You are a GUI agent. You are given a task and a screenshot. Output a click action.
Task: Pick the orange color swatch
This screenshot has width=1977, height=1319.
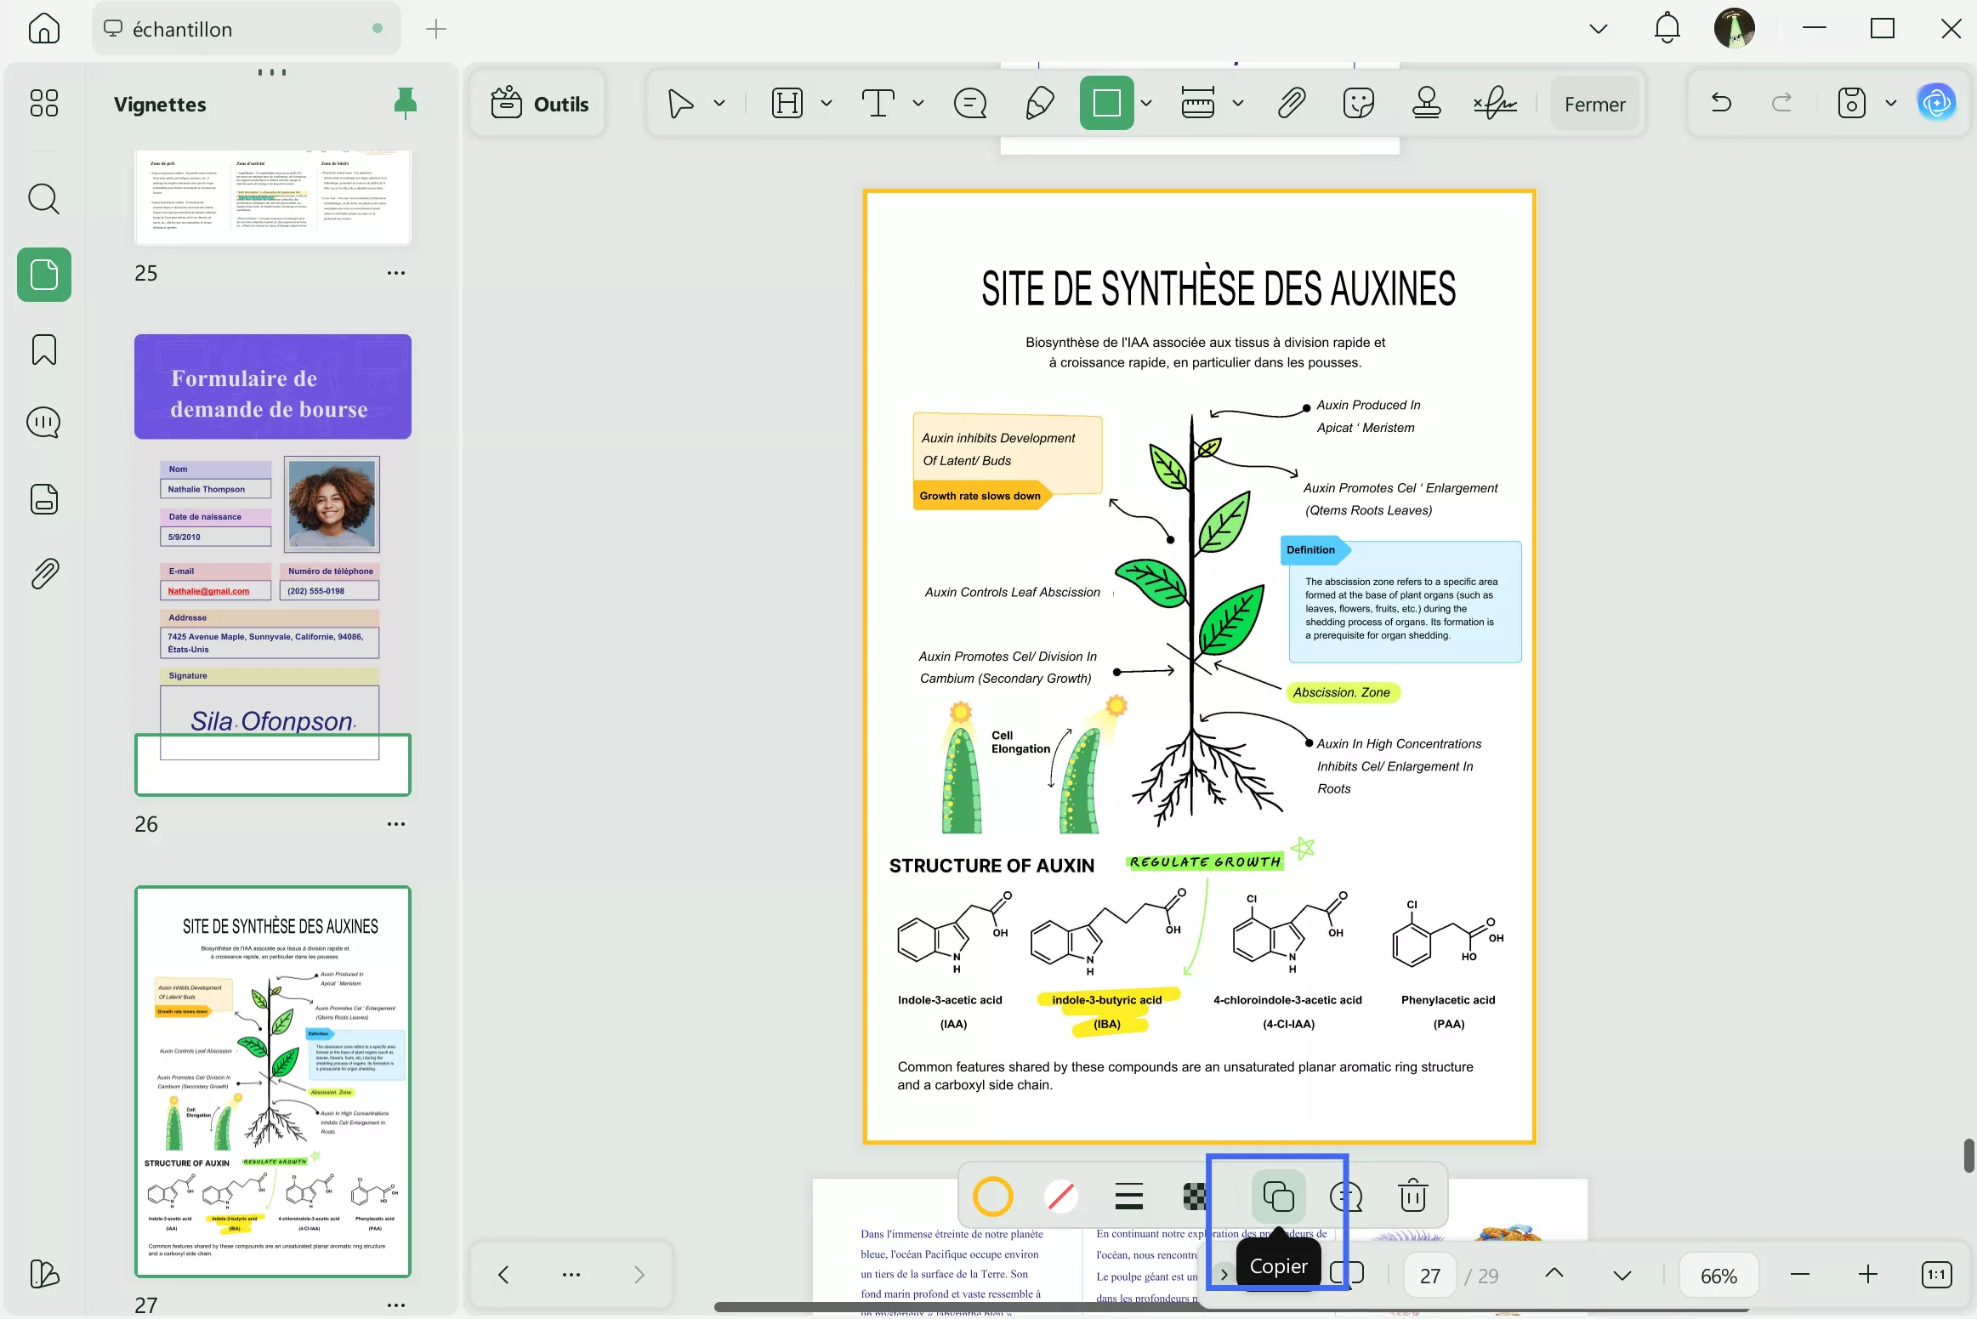point(991,1196)
